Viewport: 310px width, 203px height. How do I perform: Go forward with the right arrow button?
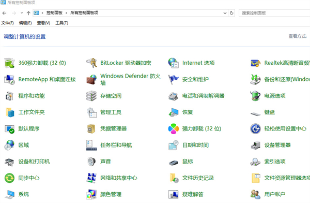point(14,13)
